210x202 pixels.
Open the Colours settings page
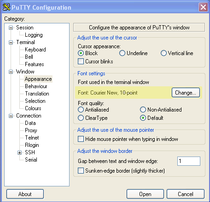click(33, 108)
